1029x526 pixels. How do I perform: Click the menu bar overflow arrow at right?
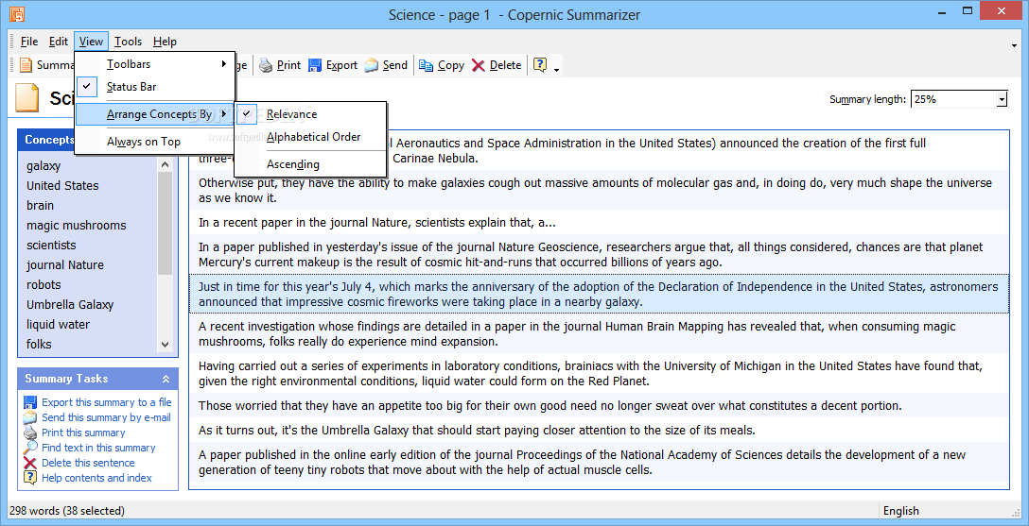tap(1015, 45)
